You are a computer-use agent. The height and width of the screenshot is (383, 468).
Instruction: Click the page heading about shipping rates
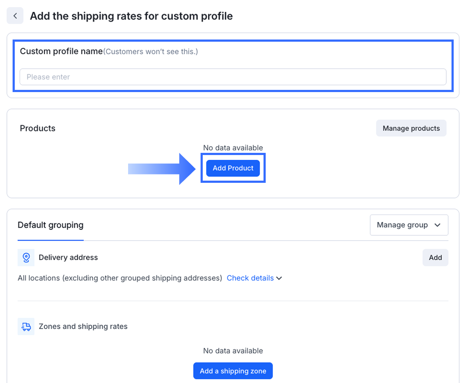131,16
